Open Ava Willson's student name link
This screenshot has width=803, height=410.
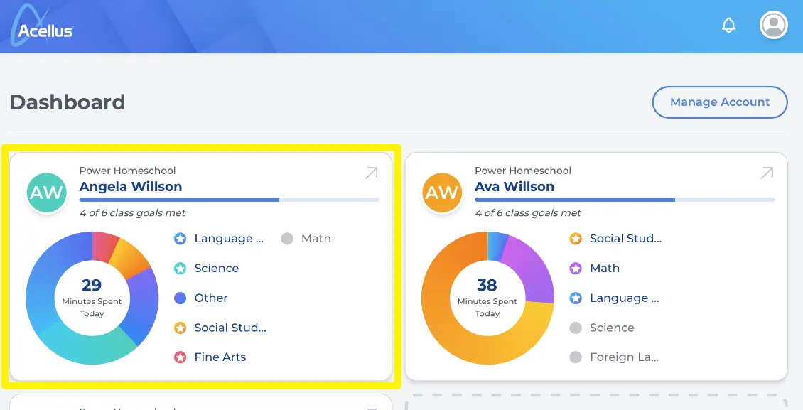[514, 187]
